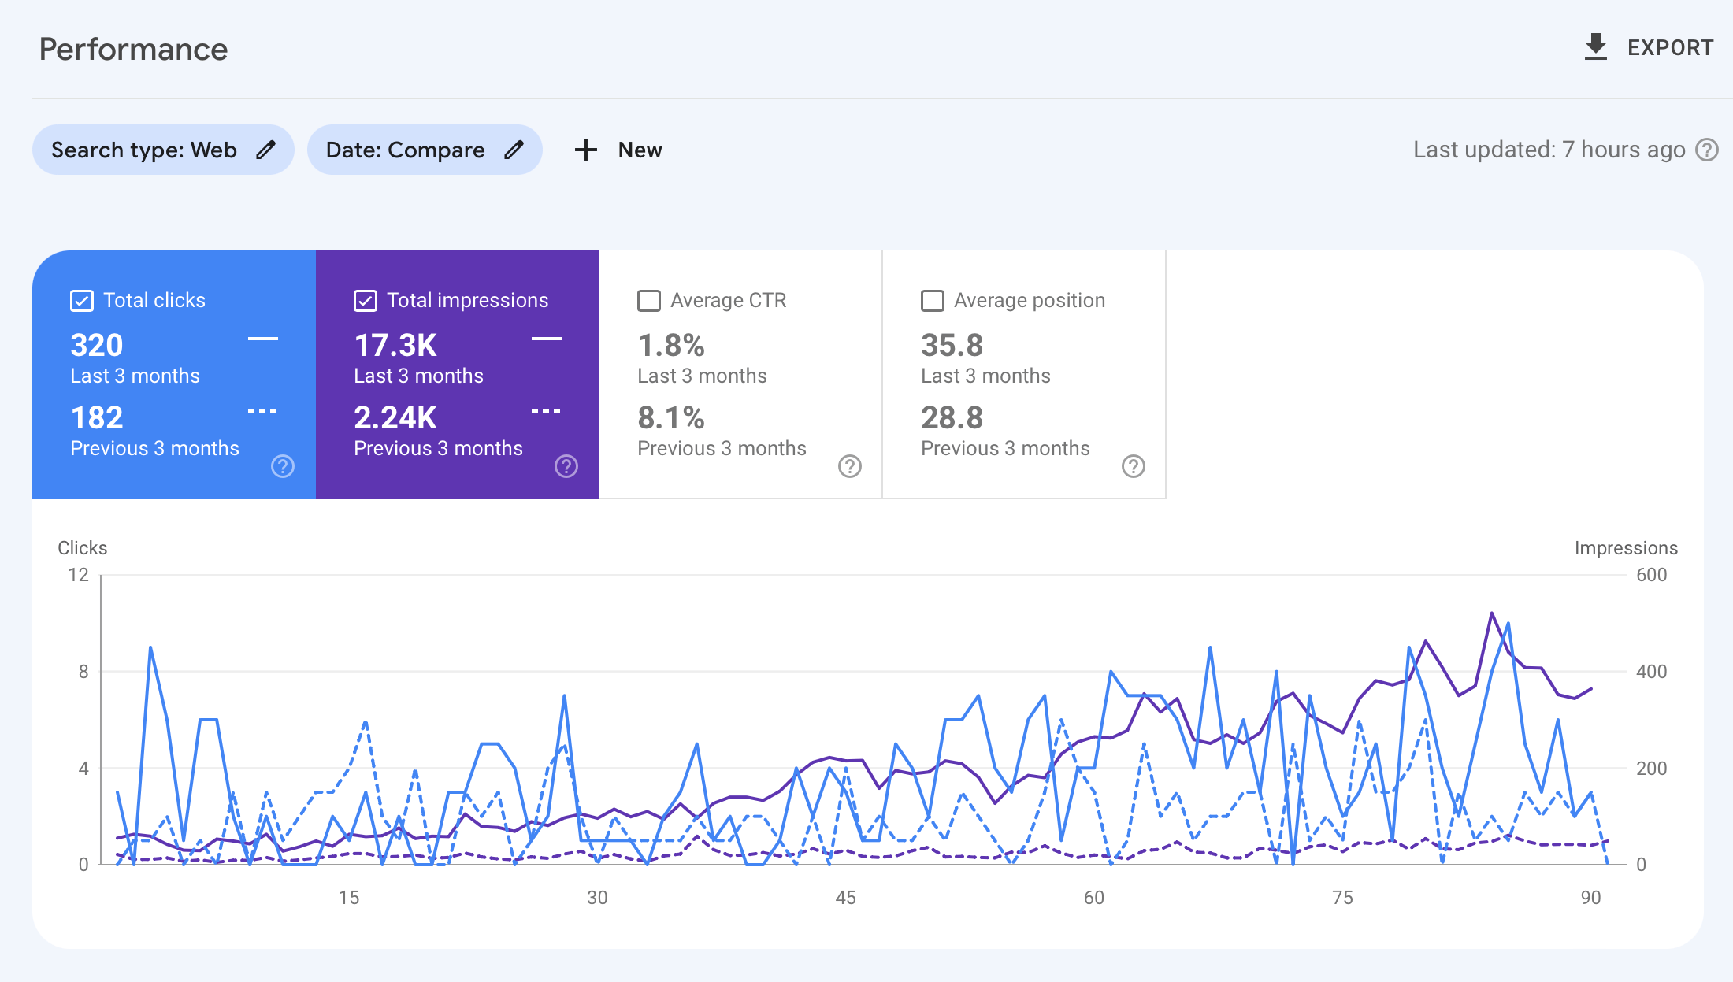
Task: Click the help icon next to Last updated
Action: point(1707,150)
